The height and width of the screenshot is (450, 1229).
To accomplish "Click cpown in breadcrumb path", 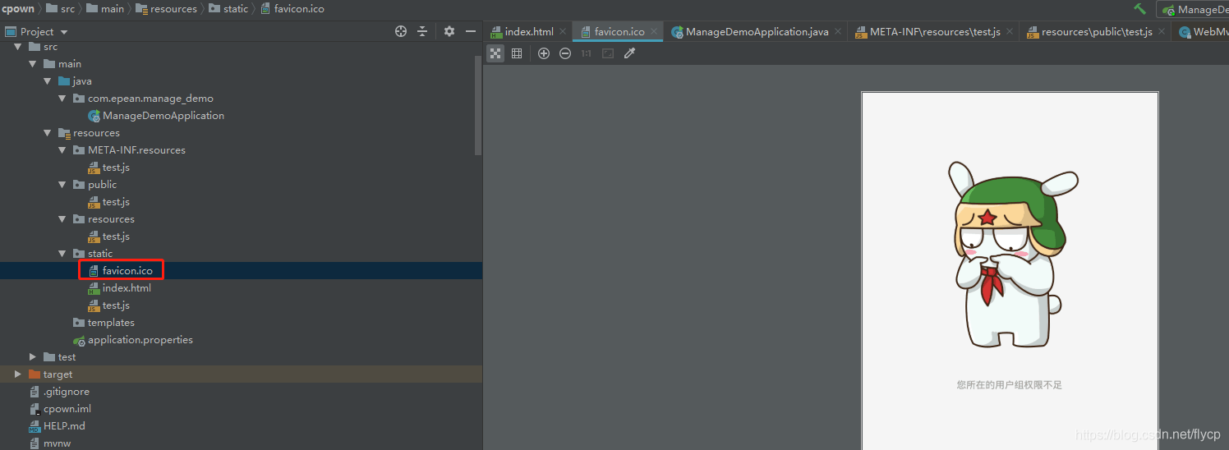I will click(18, 9).
